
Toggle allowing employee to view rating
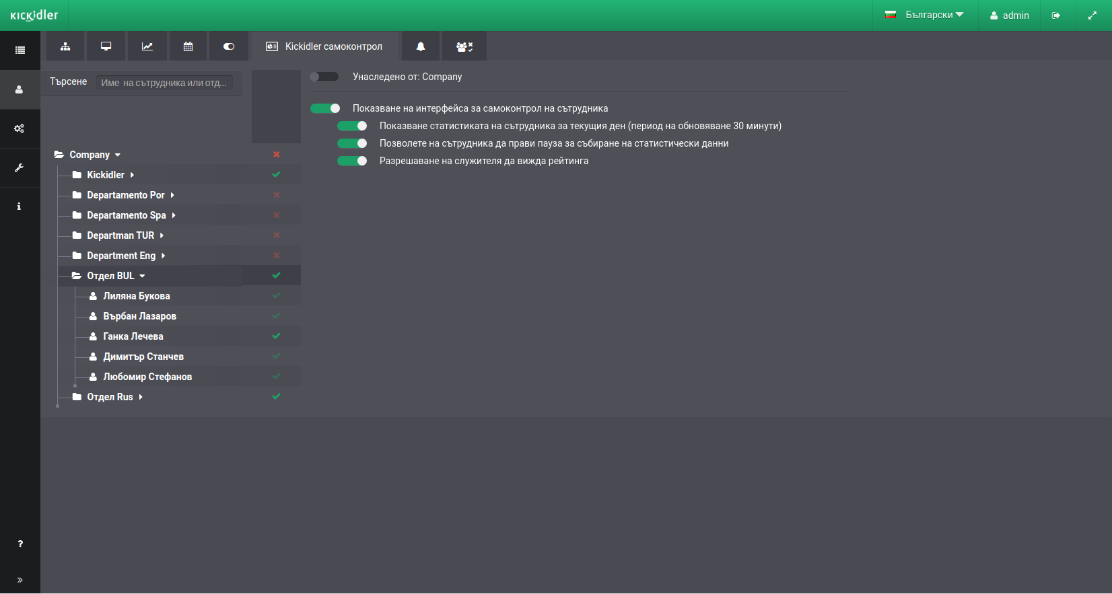coord(352,161)
